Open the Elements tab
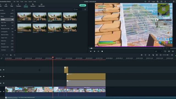176x99 pixels. pos(33,5)
